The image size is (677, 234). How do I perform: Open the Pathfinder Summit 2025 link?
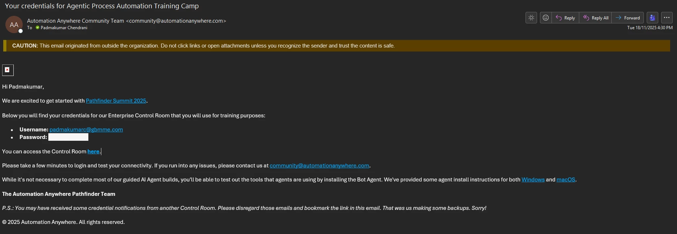coord(116,101)
